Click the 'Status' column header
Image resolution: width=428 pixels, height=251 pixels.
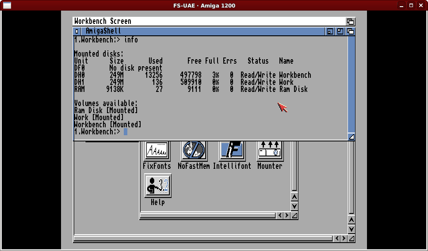pyautogui.click(x=258, y=61)
